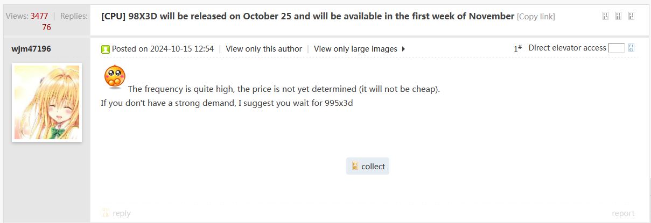Copy the thread link via [Copy link]
651x223 pixels.
(x=536, y=17)
